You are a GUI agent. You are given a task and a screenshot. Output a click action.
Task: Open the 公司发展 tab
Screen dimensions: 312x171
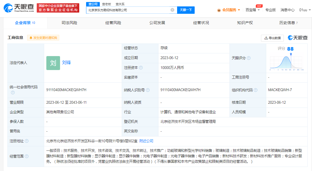coord(157,23)
